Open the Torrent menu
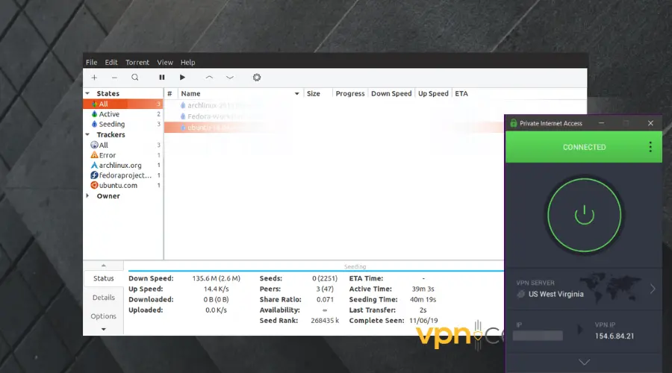 pos(137,63)
